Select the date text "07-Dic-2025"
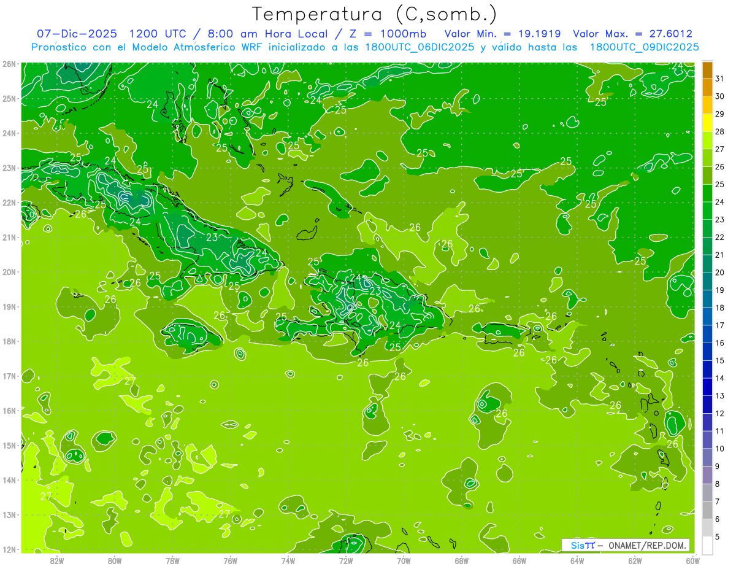The image size is (736, 569). coord(78,34)
